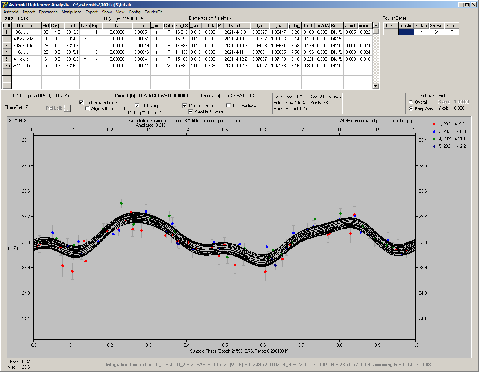Image resolution: width=479 pixels, height=372 pixels.
Task: Toggle Plot Comp. LC checkbox
Action: 137,105
